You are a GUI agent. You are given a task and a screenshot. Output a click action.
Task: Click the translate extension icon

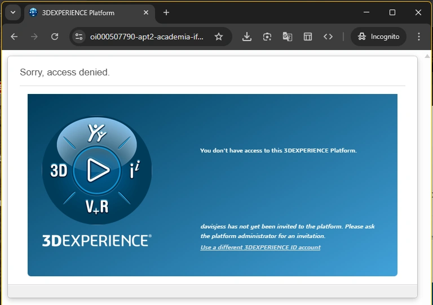[288, 37]
